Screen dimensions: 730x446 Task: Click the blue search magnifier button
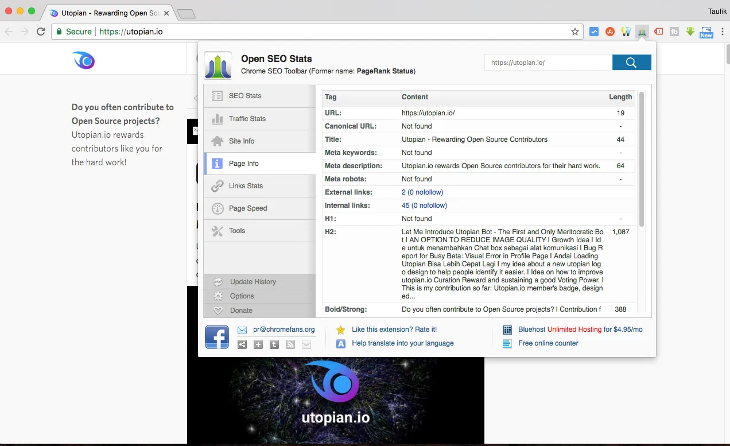click(631, 63)
